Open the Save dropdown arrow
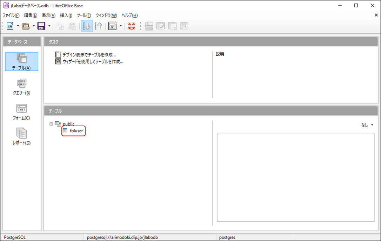381x241 pixels. [49, 26]
